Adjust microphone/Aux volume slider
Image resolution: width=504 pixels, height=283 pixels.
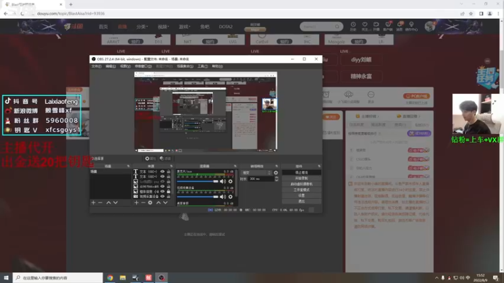197,181
